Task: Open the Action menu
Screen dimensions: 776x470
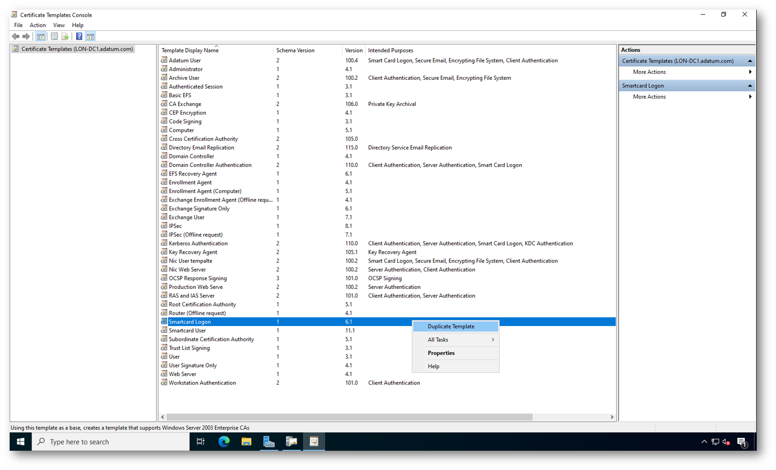Action: pyautogui.click(x=38, y=25)
